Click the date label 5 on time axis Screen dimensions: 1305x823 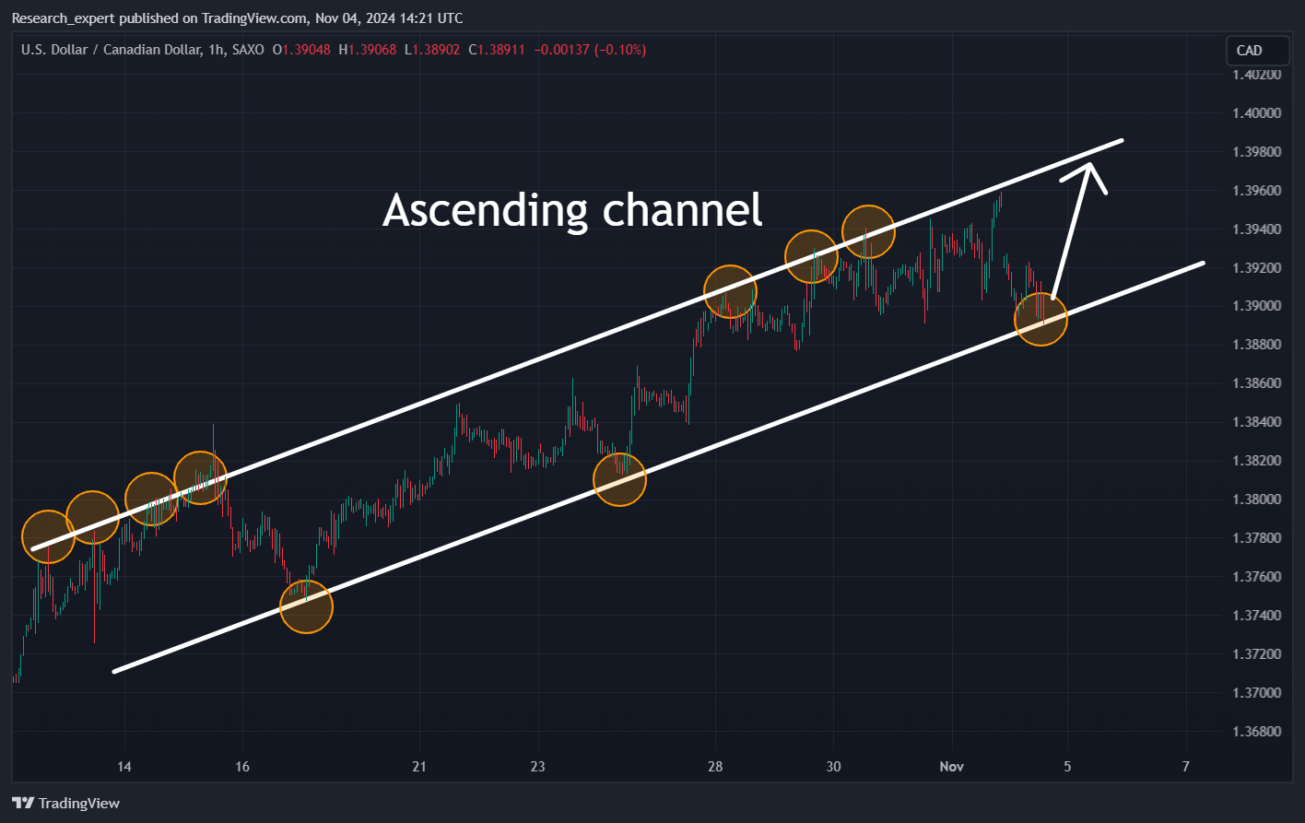[x=1068, y=767]
